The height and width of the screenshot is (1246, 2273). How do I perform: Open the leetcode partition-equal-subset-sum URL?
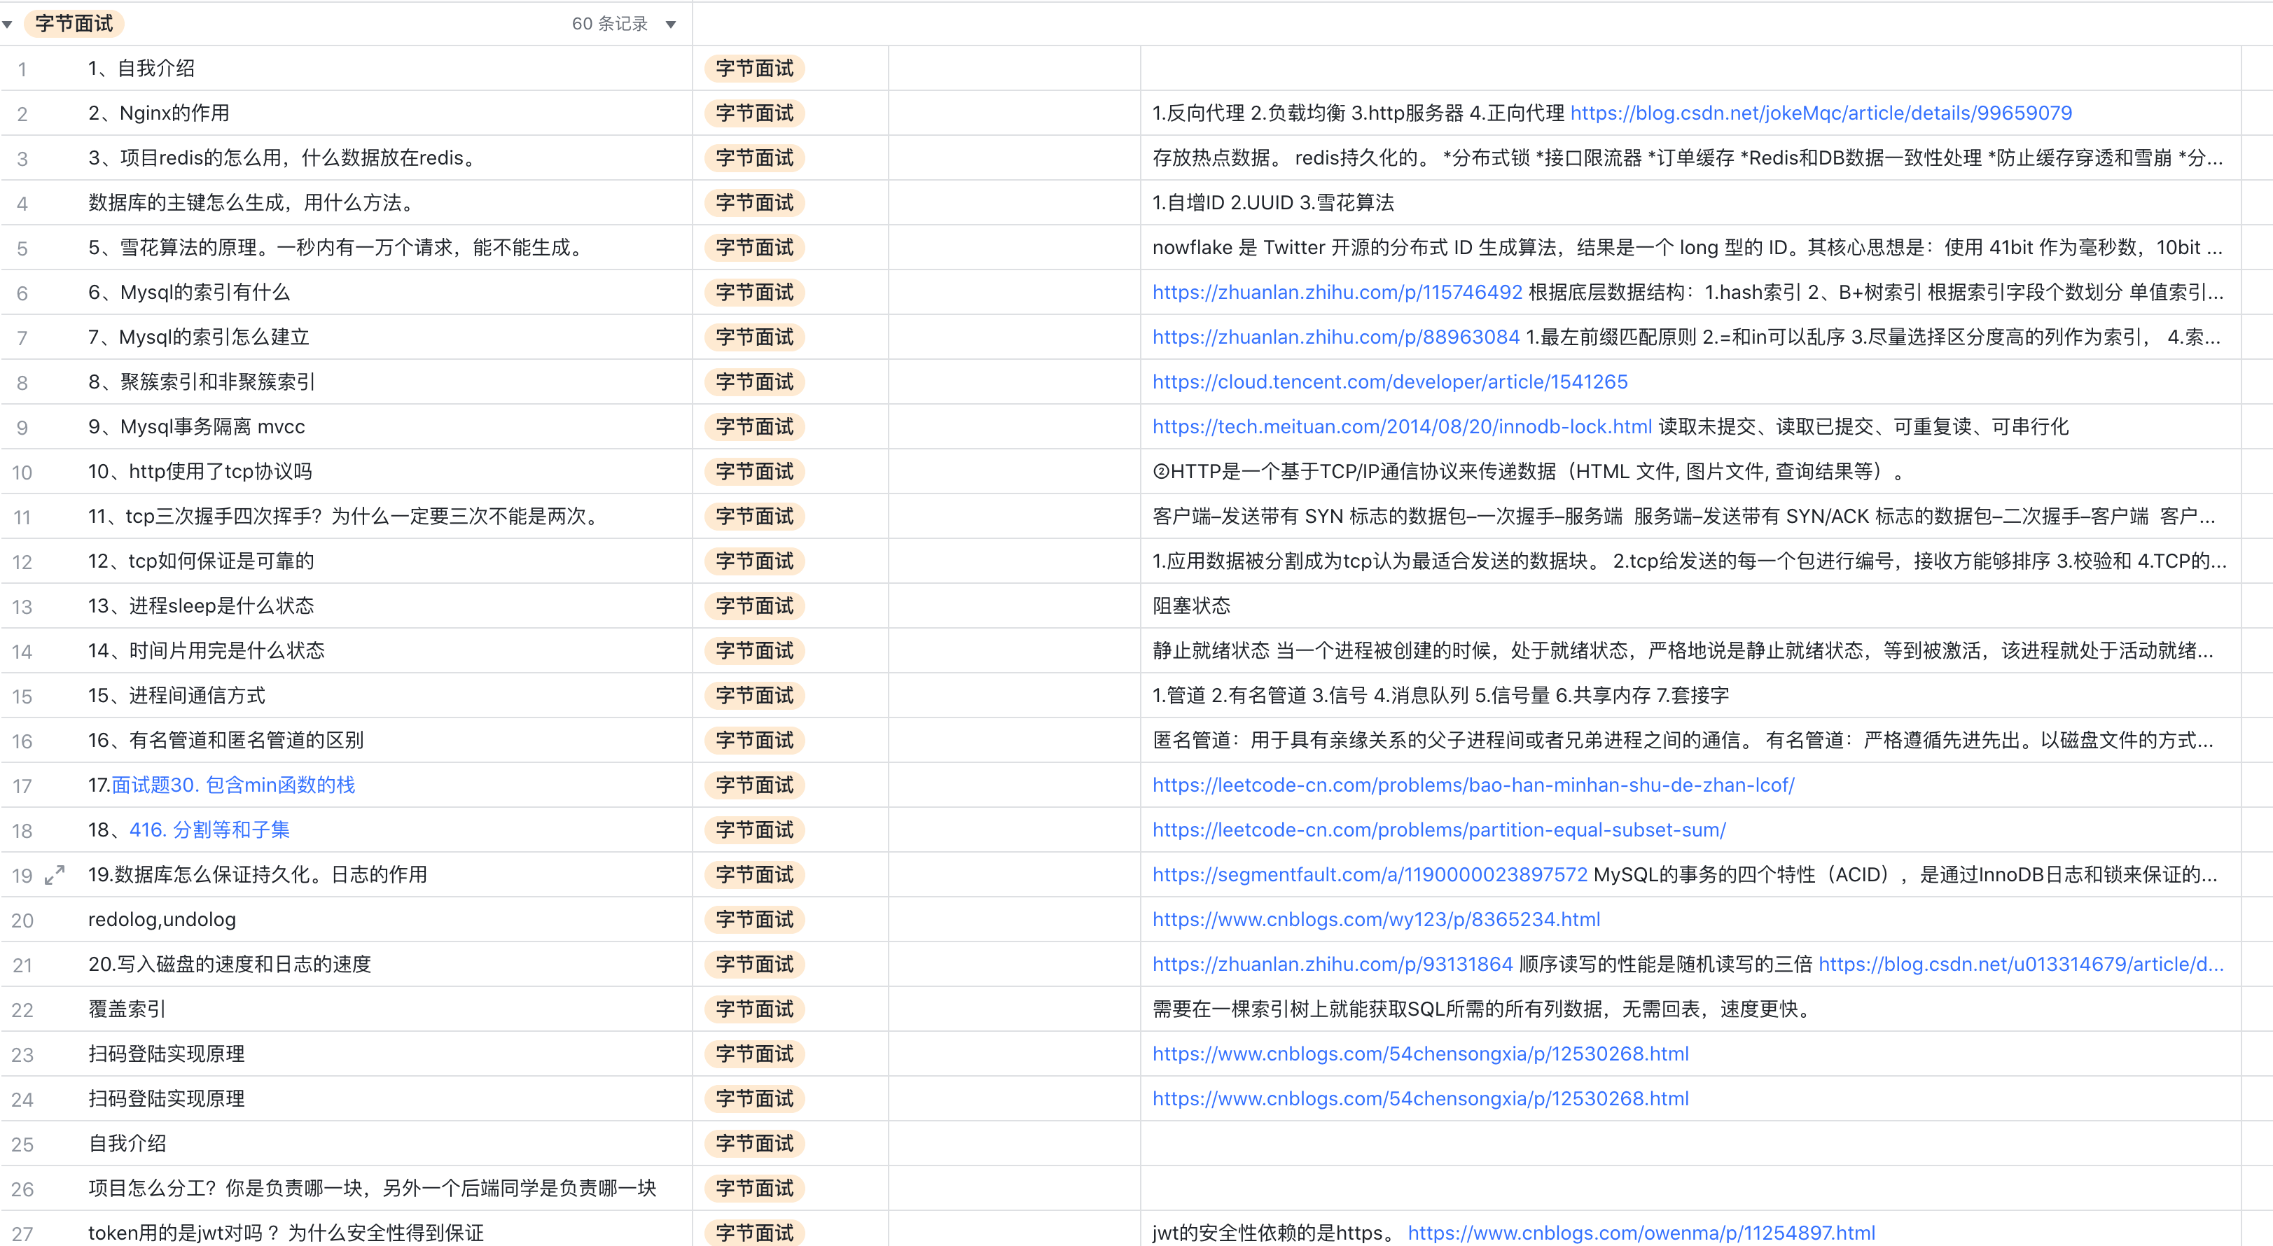pyautogui.click(x=1438, y=829)
